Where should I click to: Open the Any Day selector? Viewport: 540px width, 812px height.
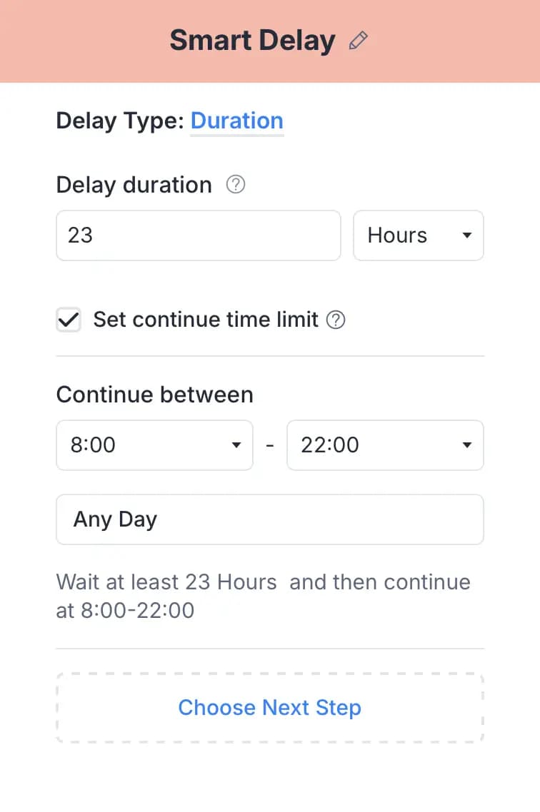click(270, 519)
